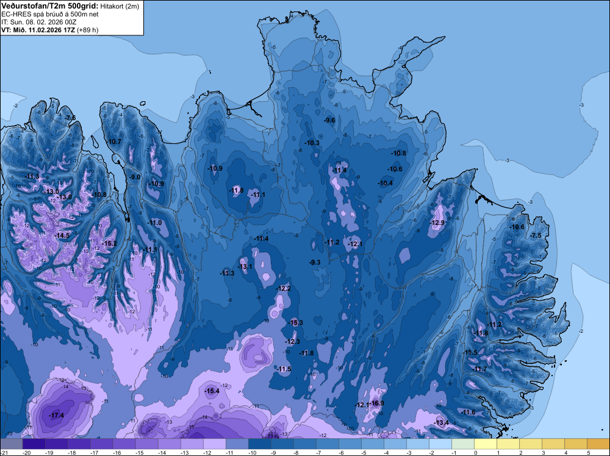Select the 4 label in the color legend
This screenshot has height=456, width=610.
565,453
